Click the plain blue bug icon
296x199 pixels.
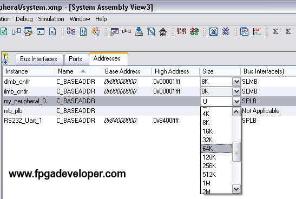click(226, 31)
